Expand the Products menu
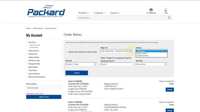The height and width of the screenshot is (112, 200). [84, 13]
